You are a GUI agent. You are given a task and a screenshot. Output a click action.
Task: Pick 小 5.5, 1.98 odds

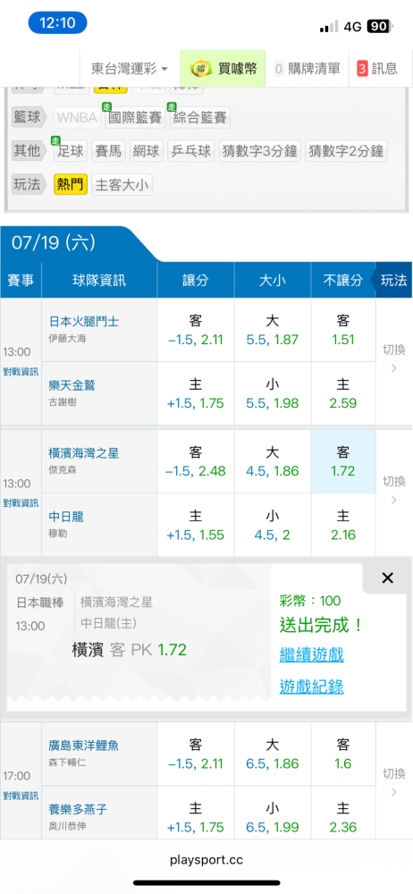point(273,393)
